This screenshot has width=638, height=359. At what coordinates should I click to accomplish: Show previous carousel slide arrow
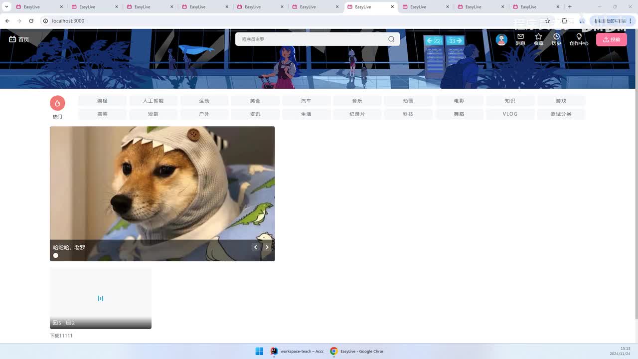click(x=256, y=247)
